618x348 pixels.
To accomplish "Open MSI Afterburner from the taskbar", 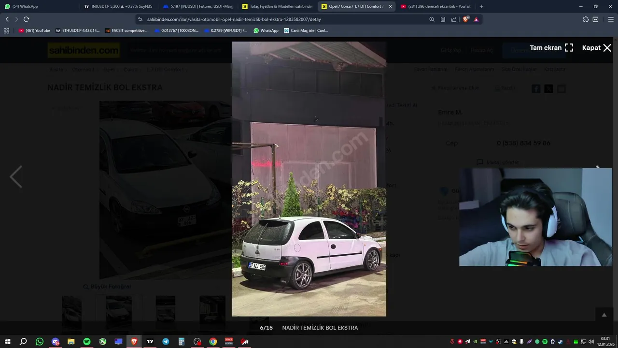I will point(245,342).
